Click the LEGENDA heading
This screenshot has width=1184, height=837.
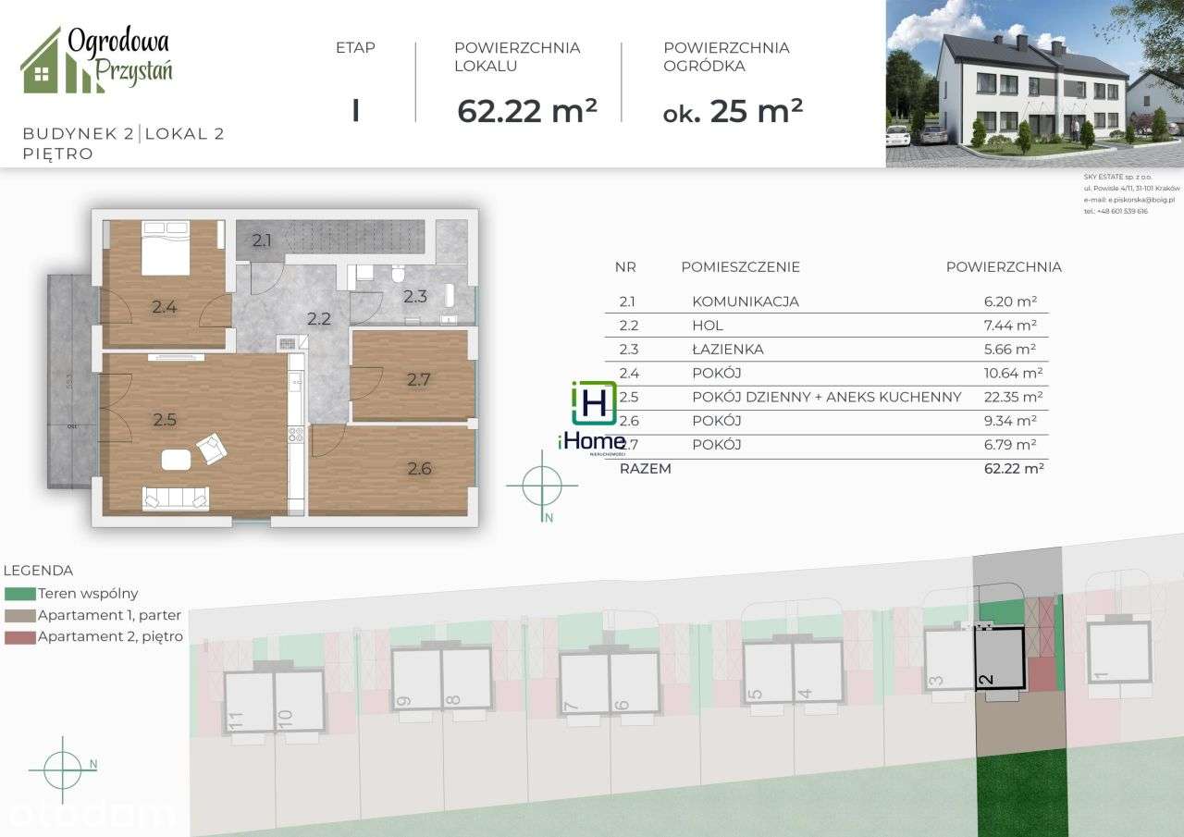(x=39, y=571)
